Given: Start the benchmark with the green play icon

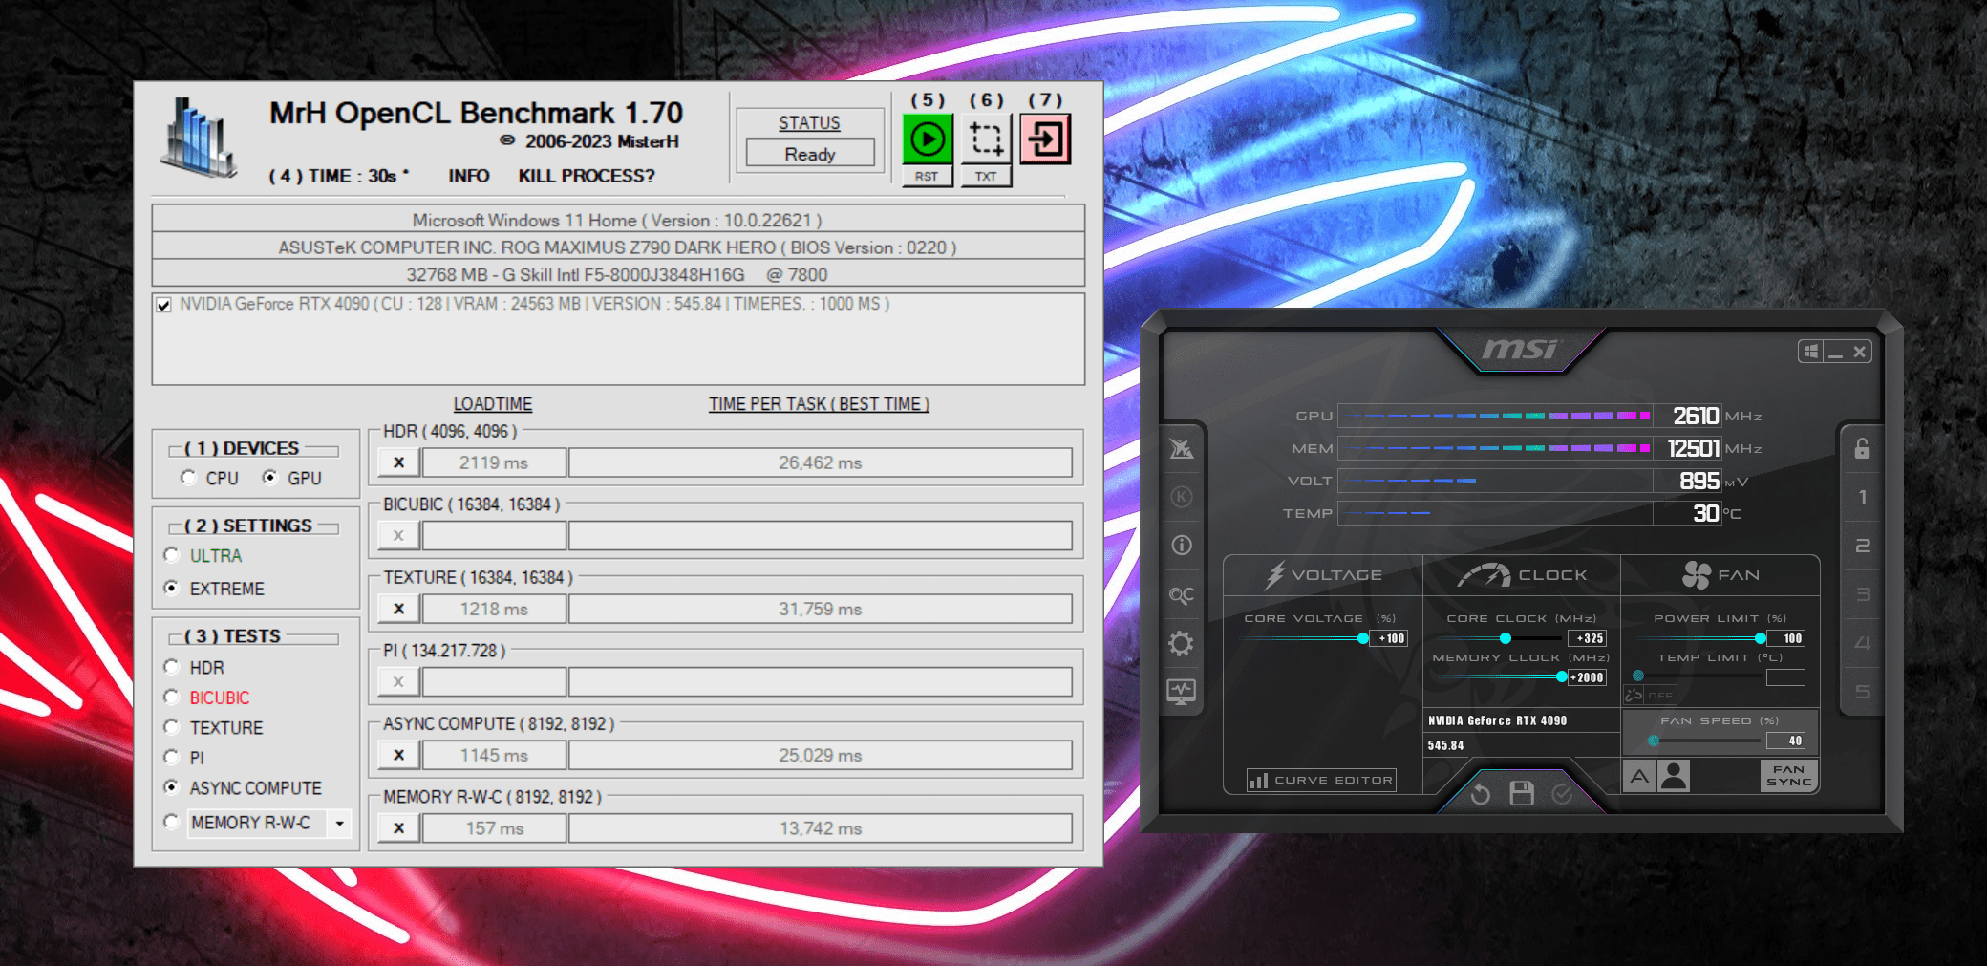Looking at the screenshot, I should click(928, 140).
